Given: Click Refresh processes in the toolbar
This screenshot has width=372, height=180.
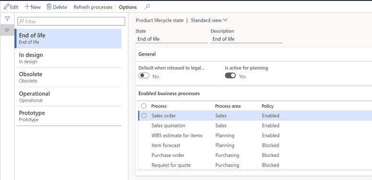Looking at the screenshot, I should [93, 7].
